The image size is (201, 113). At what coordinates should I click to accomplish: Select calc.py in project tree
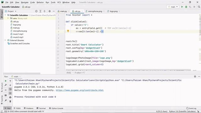[x=16, y=22]
